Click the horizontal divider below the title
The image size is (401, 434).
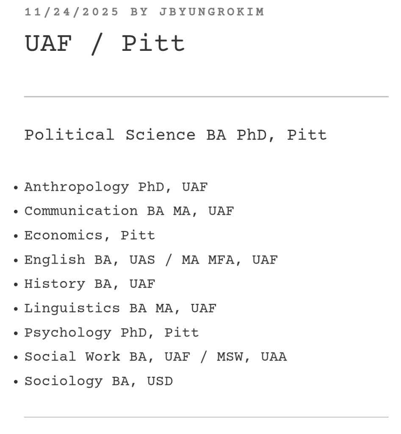point(206,97)
